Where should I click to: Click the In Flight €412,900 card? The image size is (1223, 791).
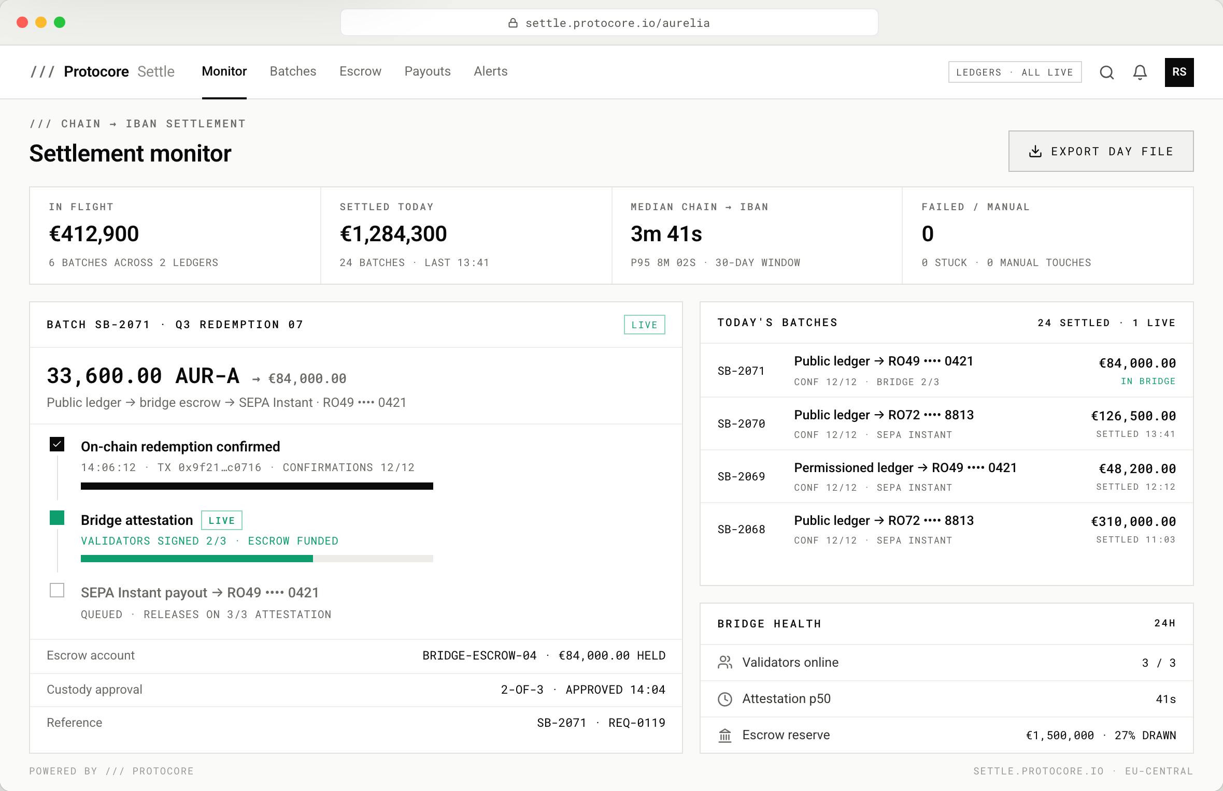(175, 236)
